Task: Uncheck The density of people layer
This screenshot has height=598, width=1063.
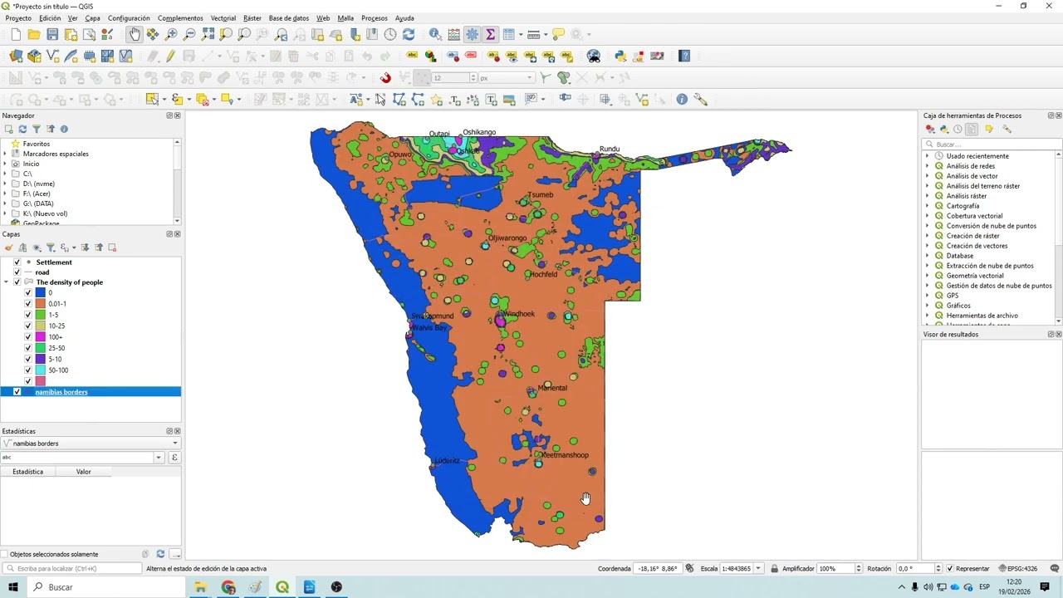Action: [x=17, y=282]
